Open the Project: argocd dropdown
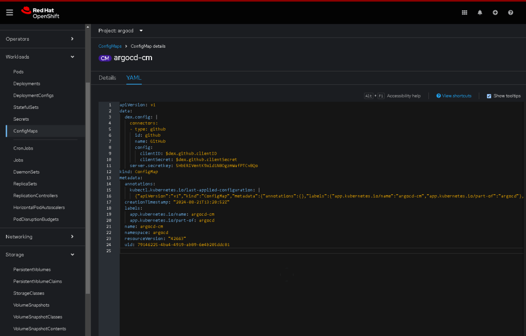The image size is (526, 336). pos(120,30)
